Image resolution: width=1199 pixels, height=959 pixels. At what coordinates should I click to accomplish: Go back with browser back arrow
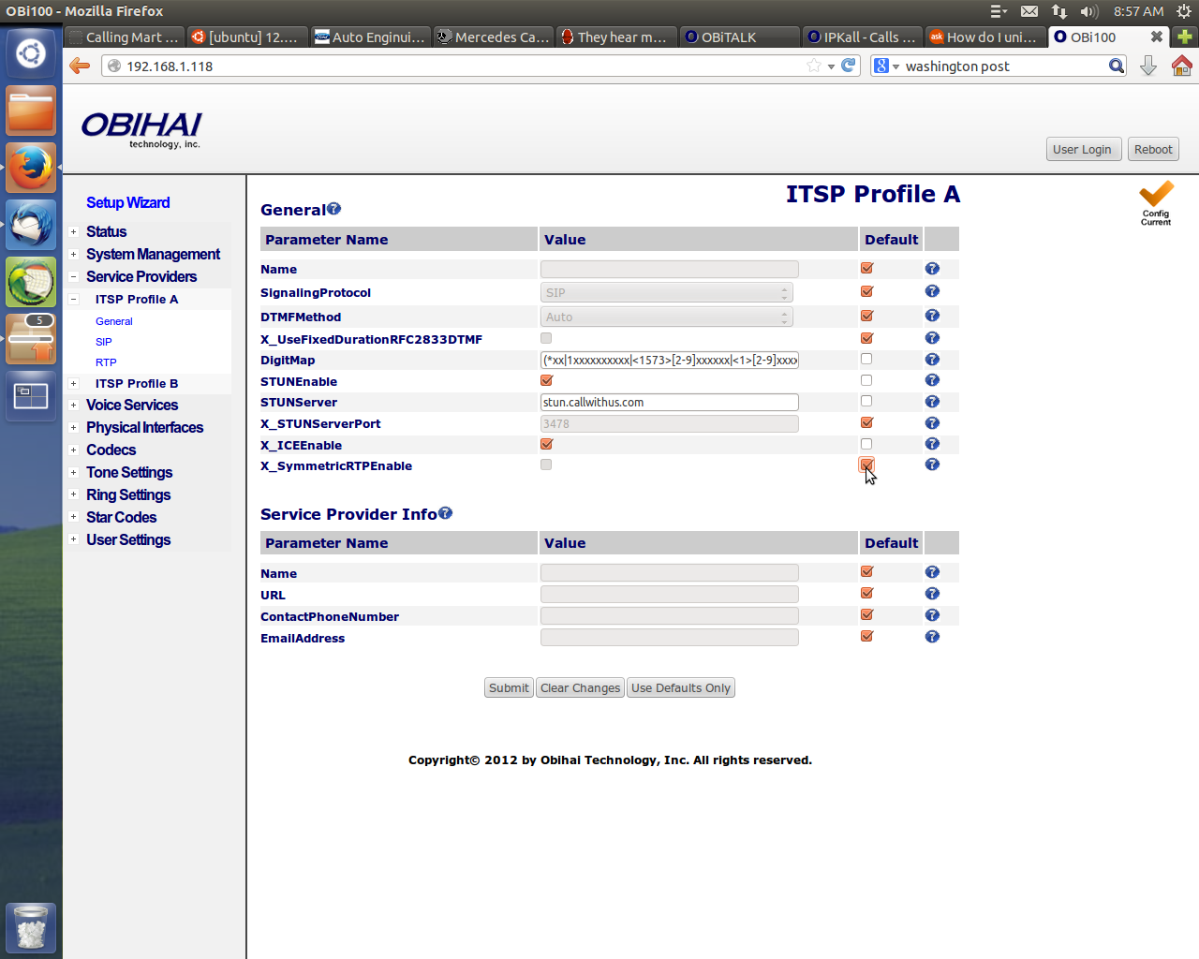[x=80, y=66]
